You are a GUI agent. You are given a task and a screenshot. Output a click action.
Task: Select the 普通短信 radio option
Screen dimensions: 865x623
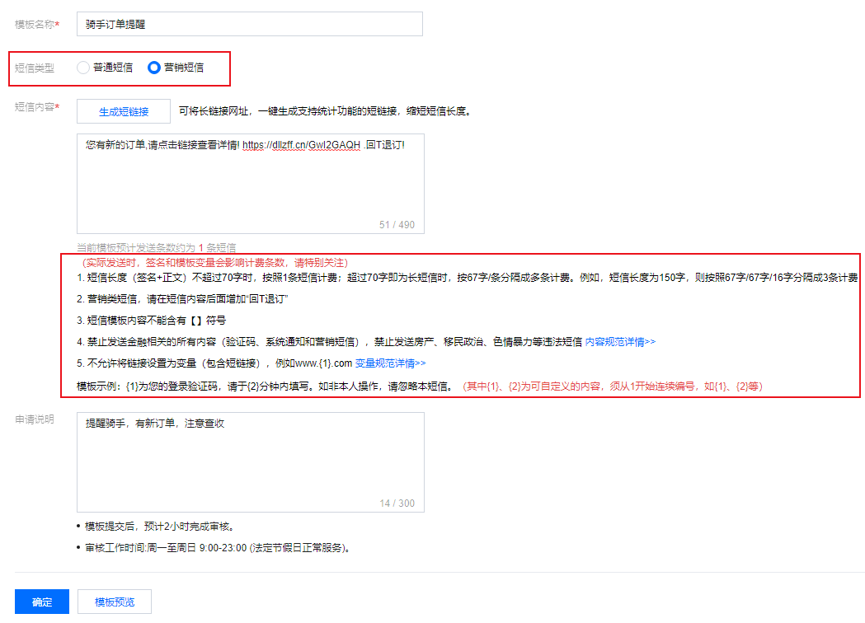(x=83, y=68)
